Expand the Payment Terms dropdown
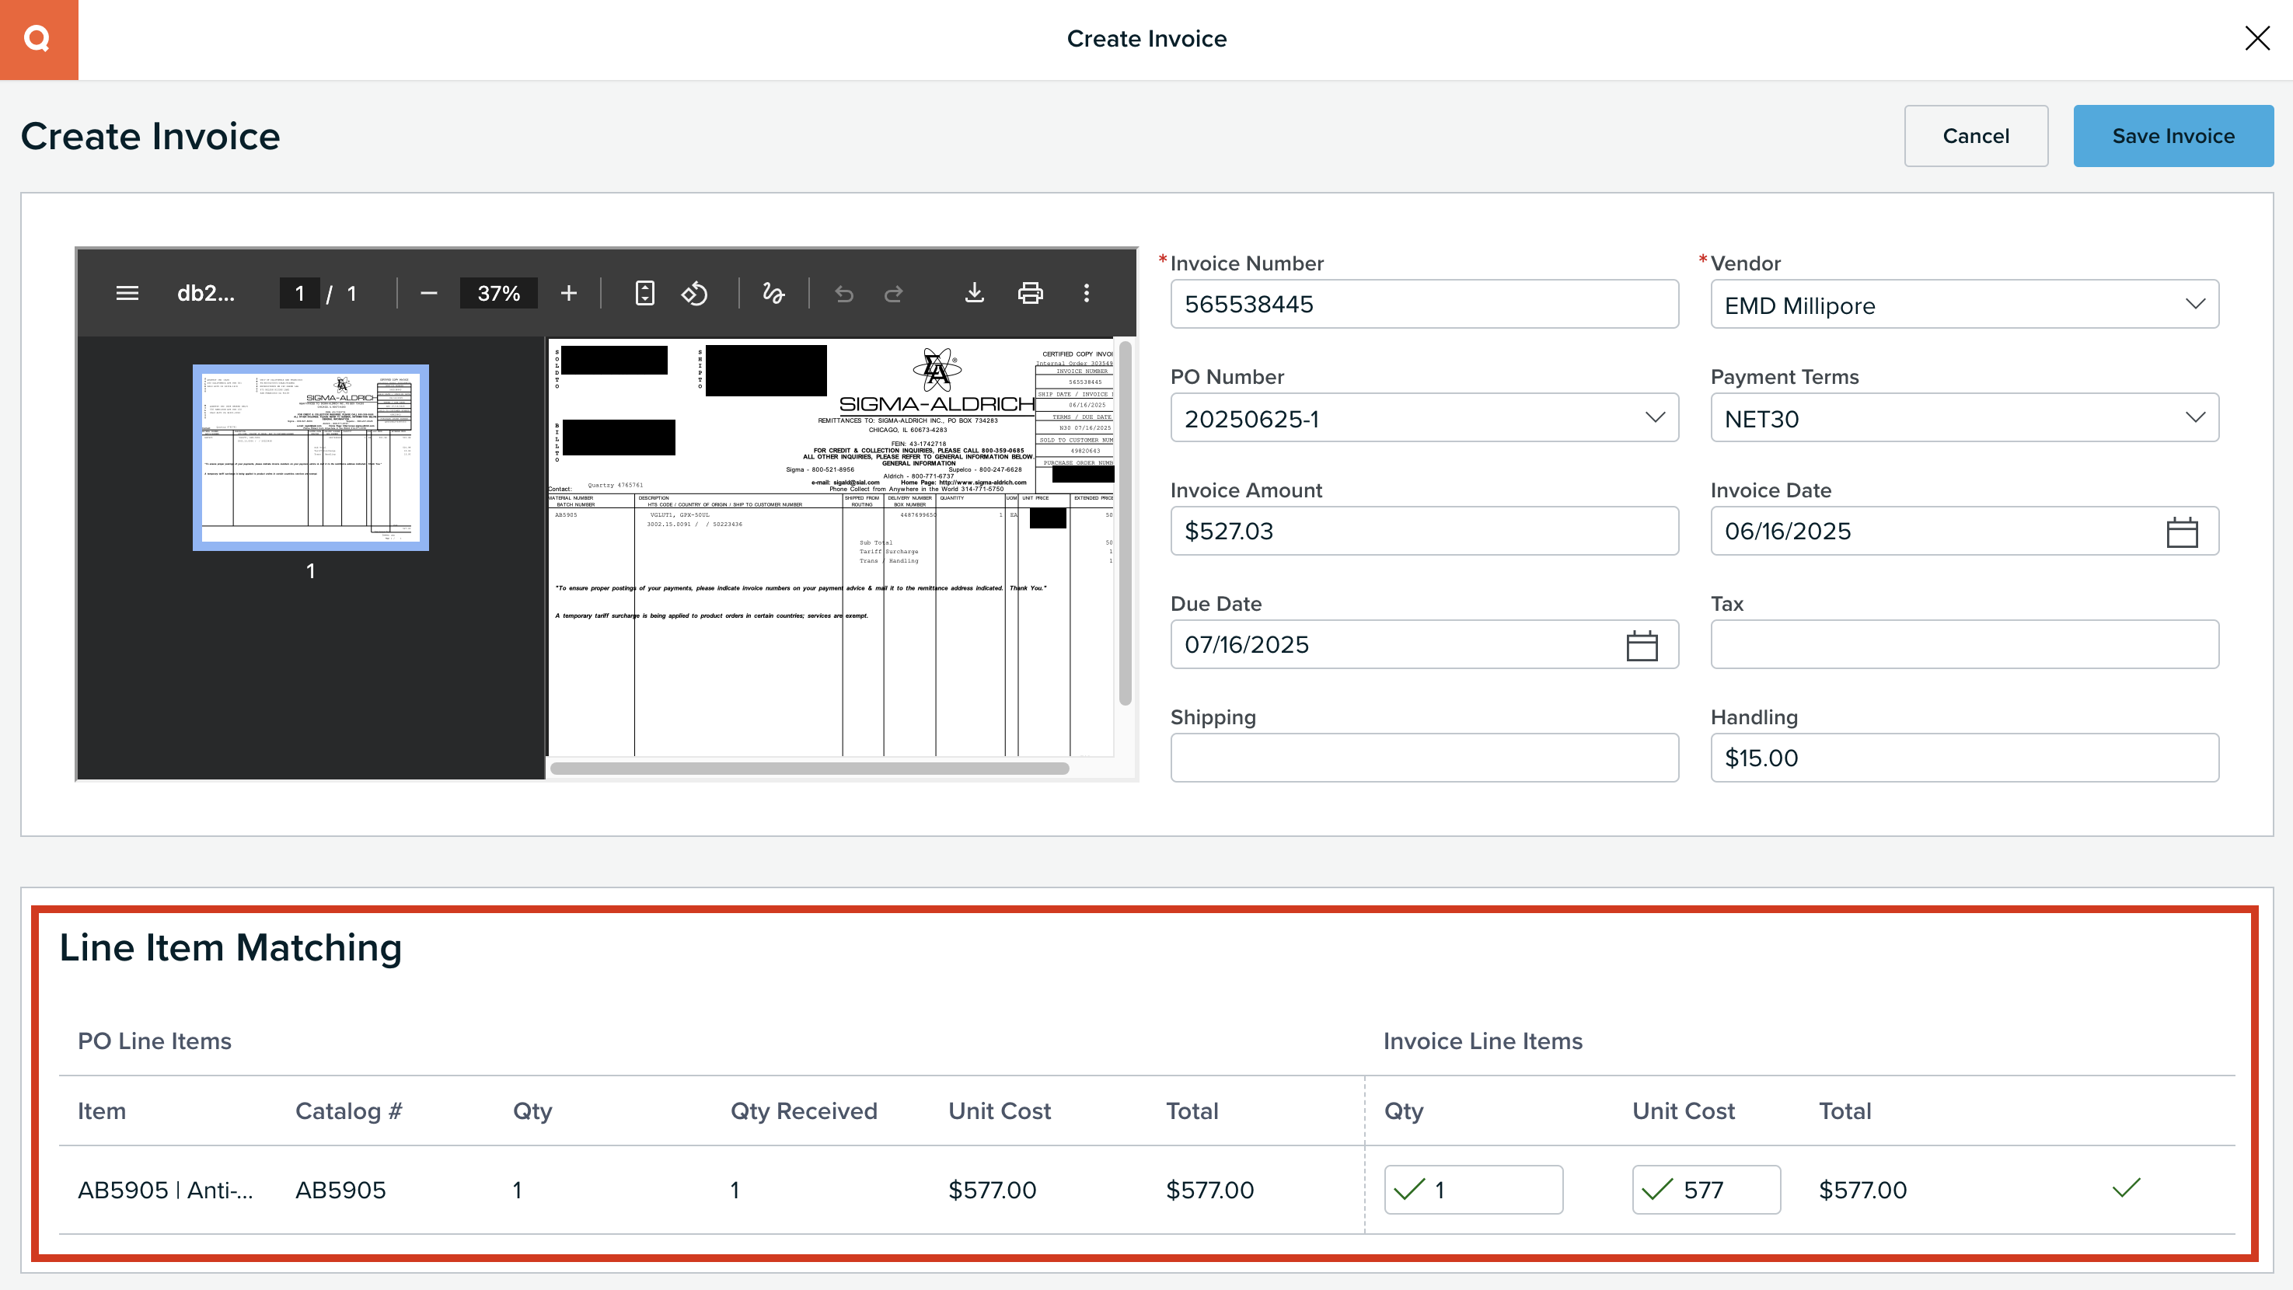The height and width of the screenshot is (1290, 2293). click(2195, 417)
